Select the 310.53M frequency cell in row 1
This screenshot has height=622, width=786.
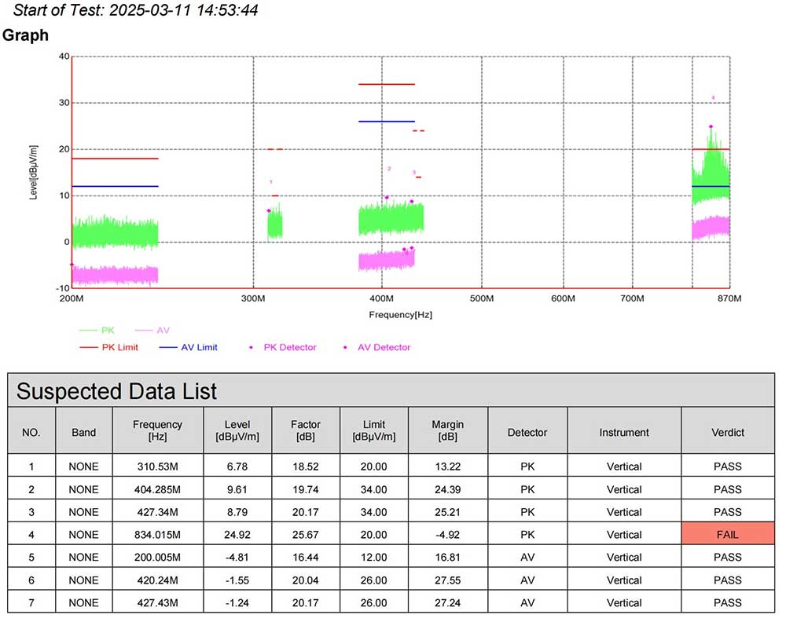(x=157, y=466)
